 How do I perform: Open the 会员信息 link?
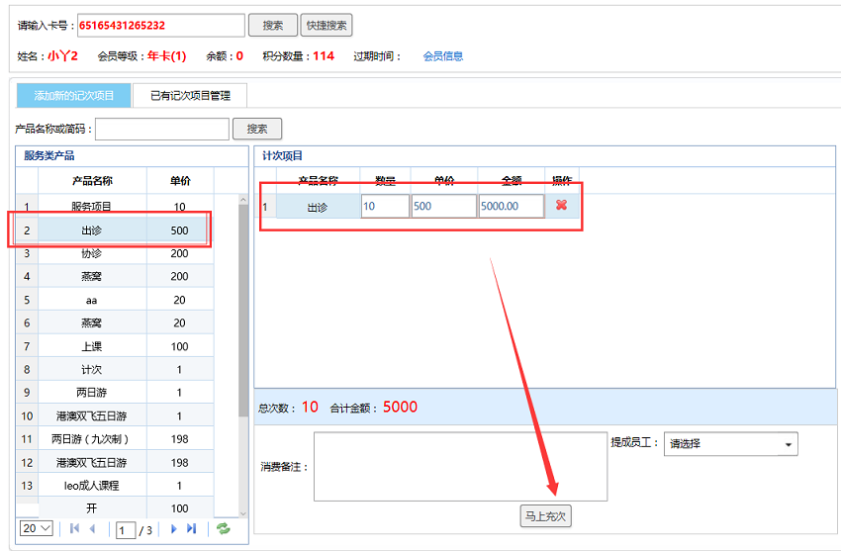[442, 56]
